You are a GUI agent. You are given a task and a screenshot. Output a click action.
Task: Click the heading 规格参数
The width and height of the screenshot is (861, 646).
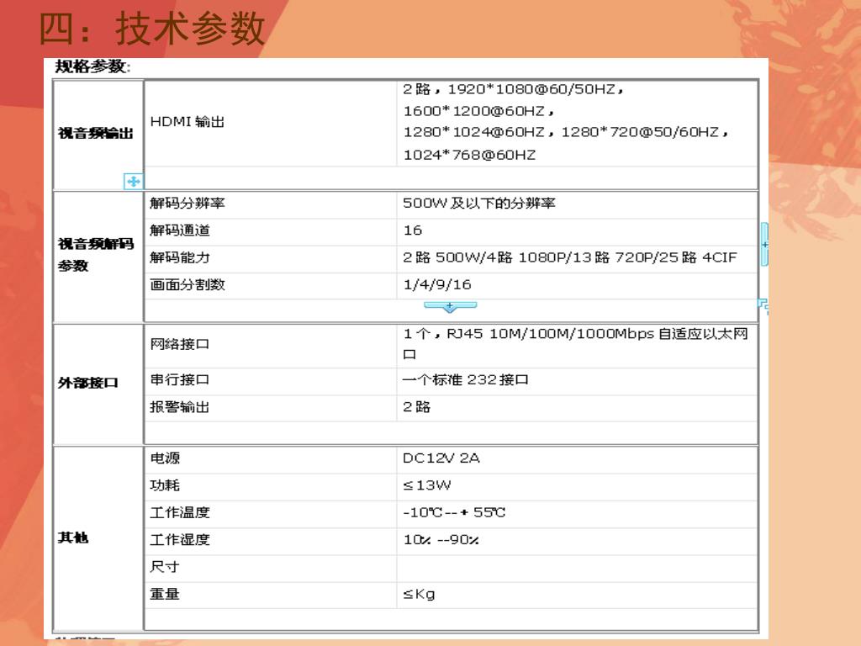pyautogui.click(x=92, y=66)
